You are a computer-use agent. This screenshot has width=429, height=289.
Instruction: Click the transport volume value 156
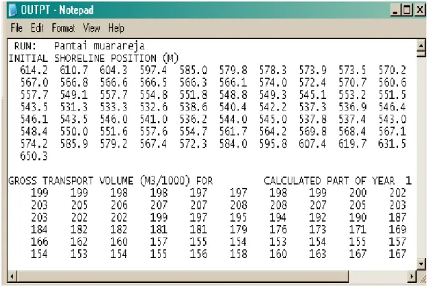[198, 254]
